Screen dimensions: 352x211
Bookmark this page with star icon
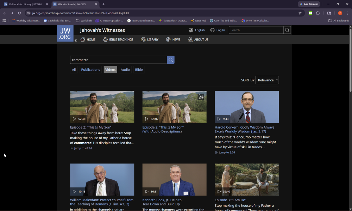click(300, 13)
